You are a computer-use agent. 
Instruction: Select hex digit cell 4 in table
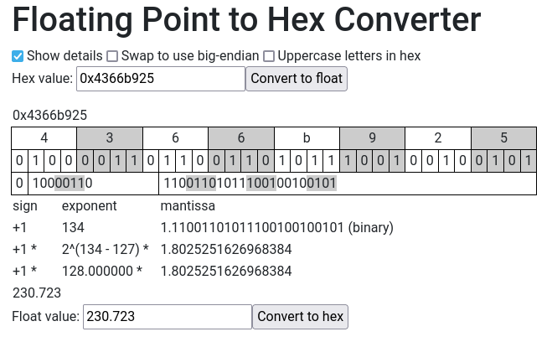(x=44, y=138)
